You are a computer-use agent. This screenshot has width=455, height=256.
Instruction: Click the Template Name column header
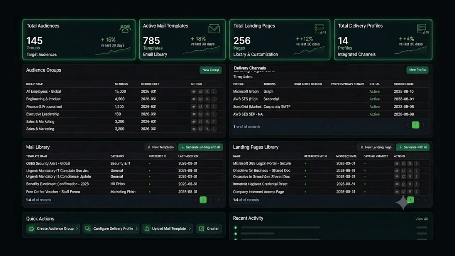coord(37,156)
